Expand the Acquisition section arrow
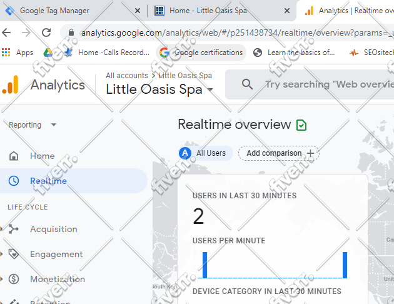The width and height of the screenshot is (394, 304). (1, 229)
